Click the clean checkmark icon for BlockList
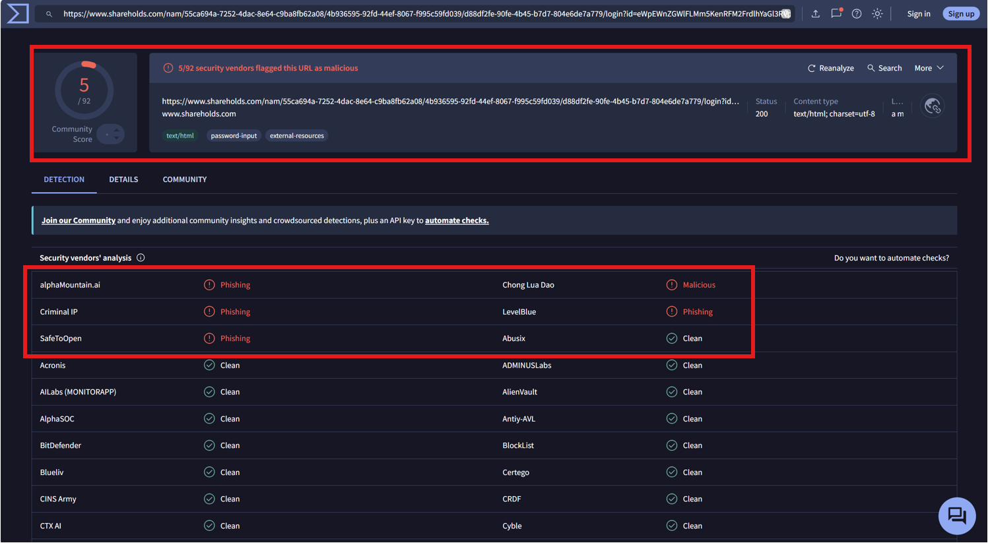The image size is (990, 543). [x=672, y=445]
